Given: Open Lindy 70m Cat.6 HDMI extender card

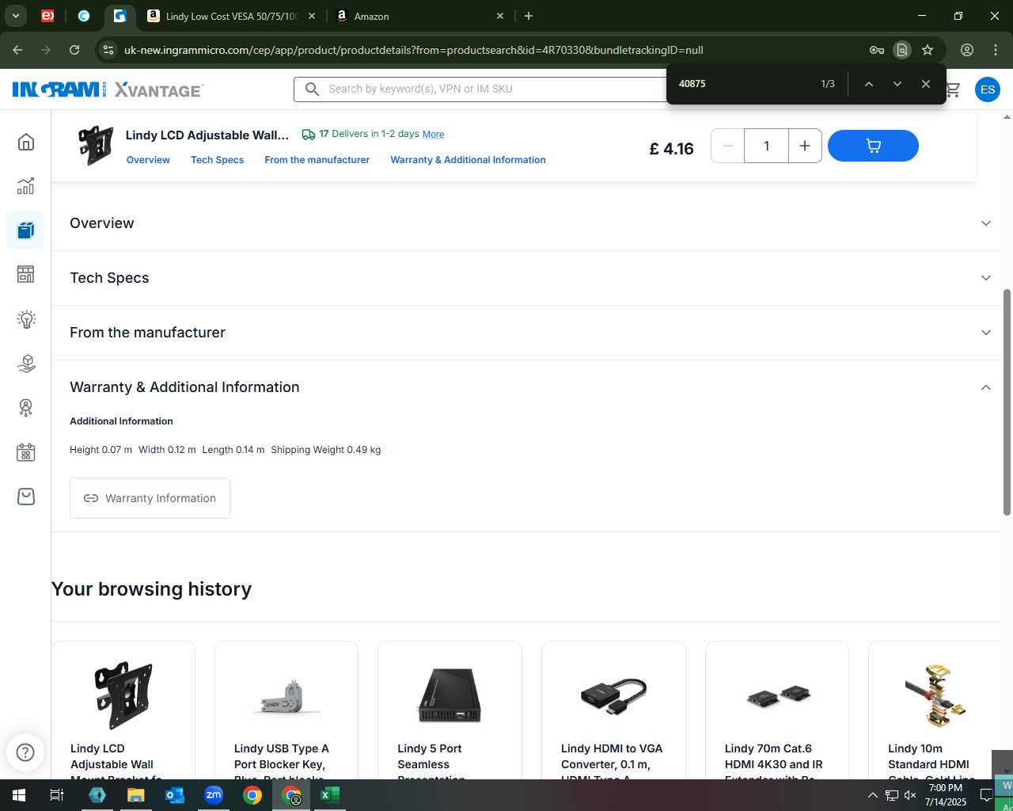Looking at the screenshot, I should pyautogui.click(x=777, y=709).
